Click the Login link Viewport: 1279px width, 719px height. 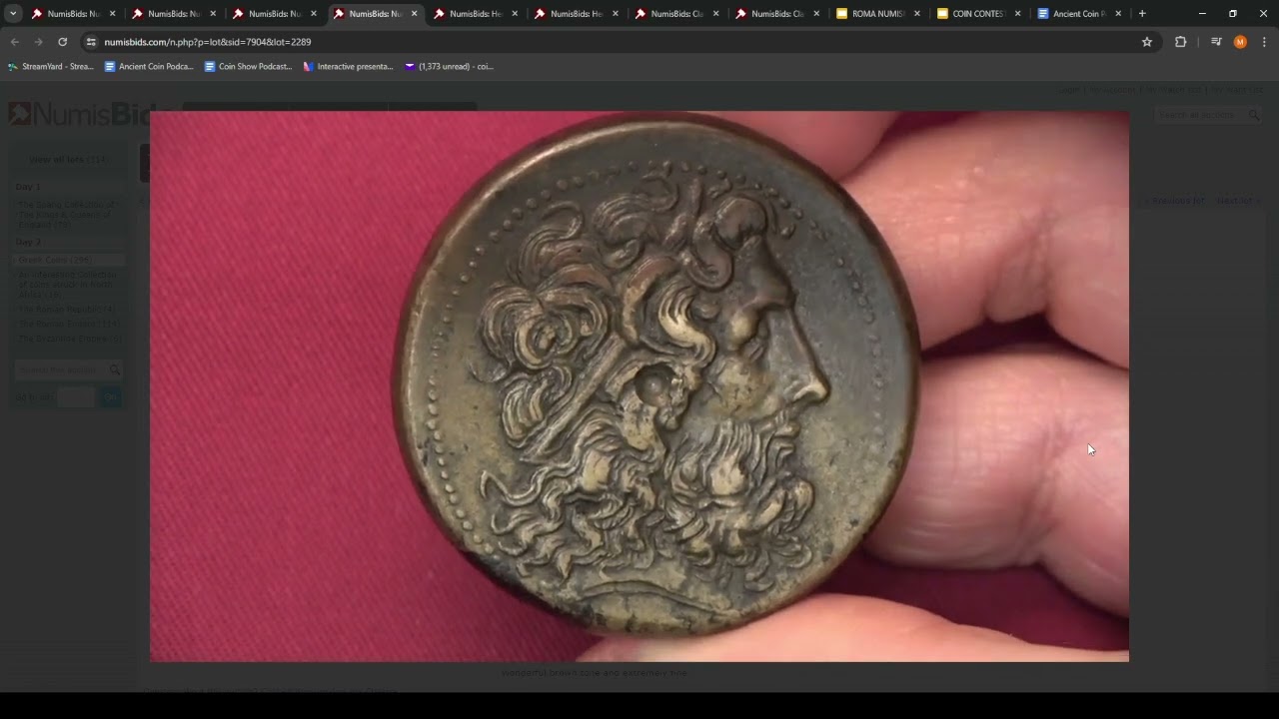click(1069, 90)
